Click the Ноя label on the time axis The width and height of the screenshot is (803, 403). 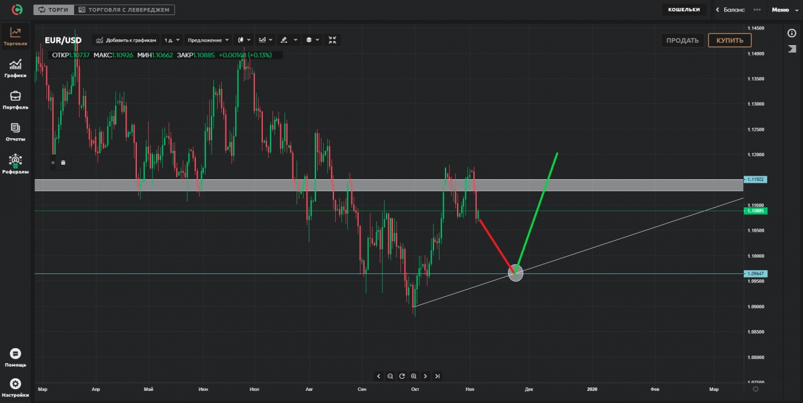[x=470, y=389]
